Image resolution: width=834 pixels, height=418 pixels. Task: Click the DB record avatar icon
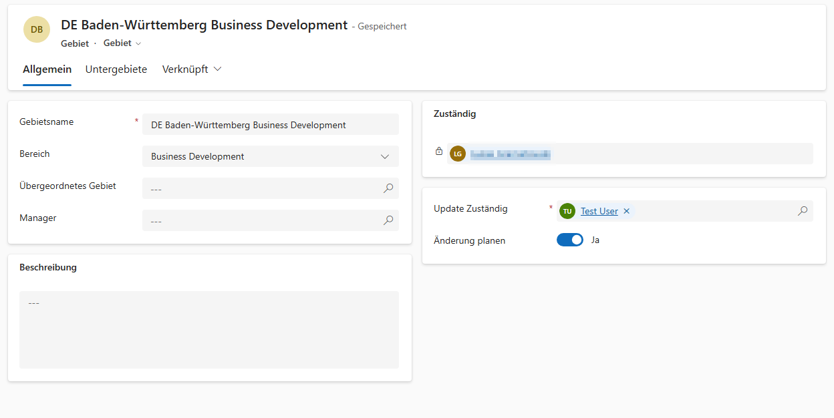(37, 29)
